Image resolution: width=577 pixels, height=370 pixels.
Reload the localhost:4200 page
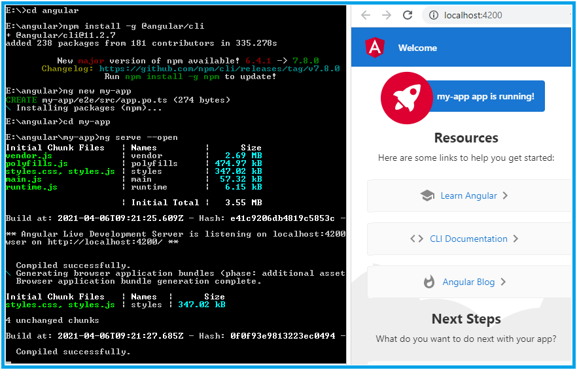pos(408,15)
